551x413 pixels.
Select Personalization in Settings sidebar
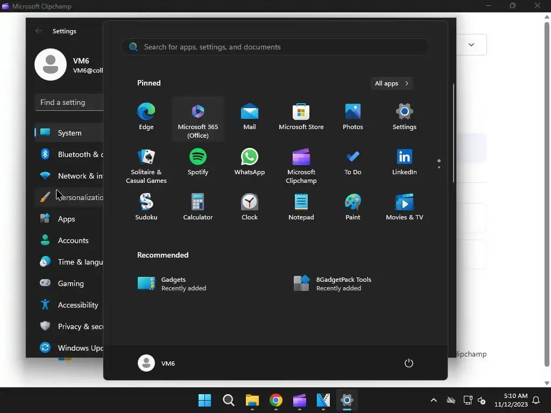pyautogui.click(x=69, y=197)
